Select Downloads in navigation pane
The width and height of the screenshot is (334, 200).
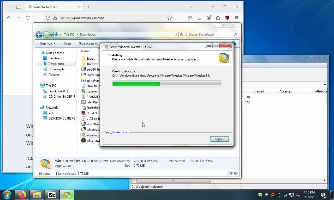point(56,64)
